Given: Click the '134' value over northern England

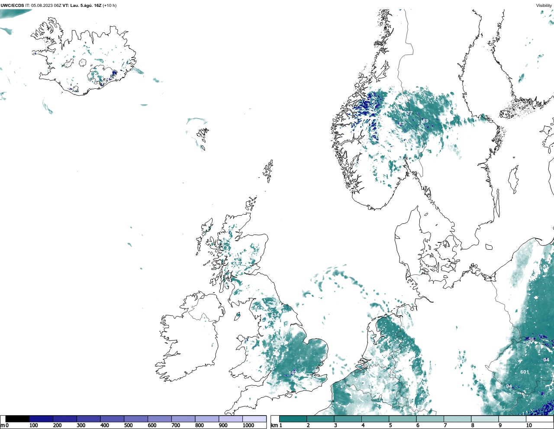Looking at the screenshot, I should pyautogui.click(x=275, y=315).
